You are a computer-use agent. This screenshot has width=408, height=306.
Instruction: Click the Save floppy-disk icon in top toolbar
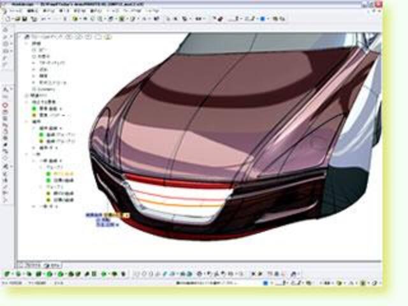coord(25,18)
